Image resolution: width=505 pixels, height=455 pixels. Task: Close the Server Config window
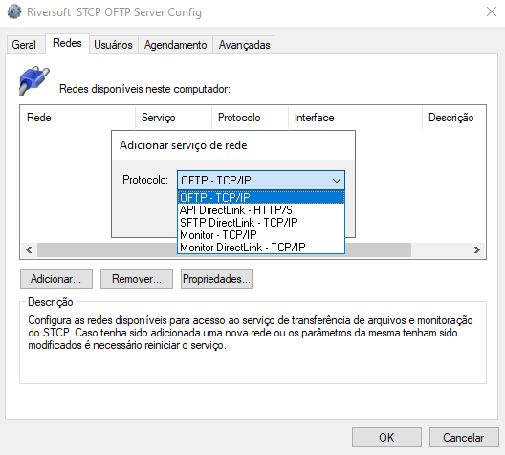point(492,11)
